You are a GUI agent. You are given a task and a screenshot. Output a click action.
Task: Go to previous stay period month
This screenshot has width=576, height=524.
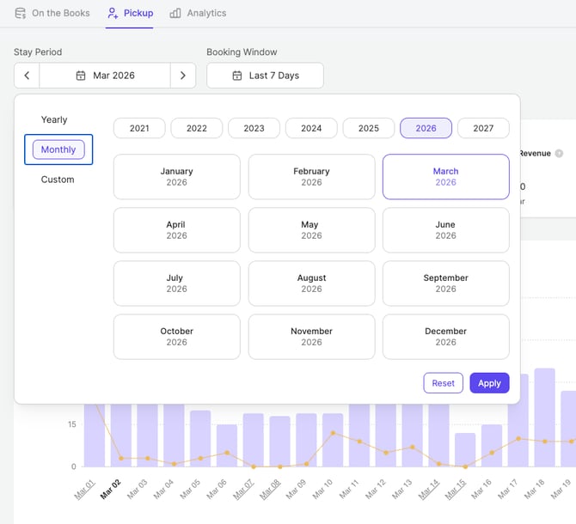point(27,76)
